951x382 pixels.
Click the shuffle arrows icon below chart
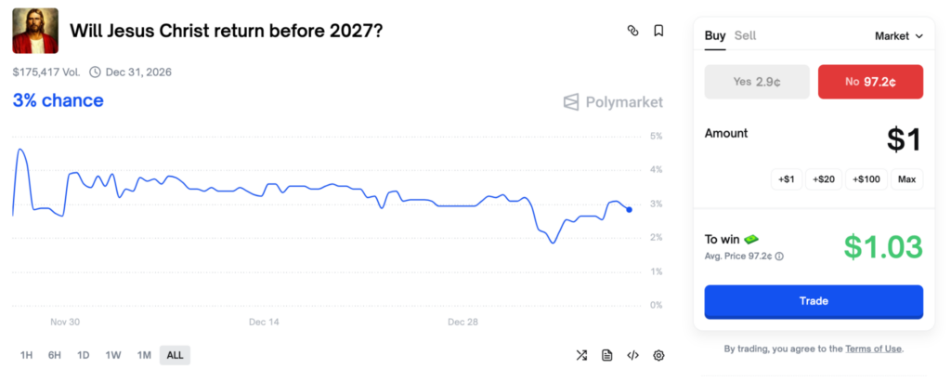(x=581, y=355)
